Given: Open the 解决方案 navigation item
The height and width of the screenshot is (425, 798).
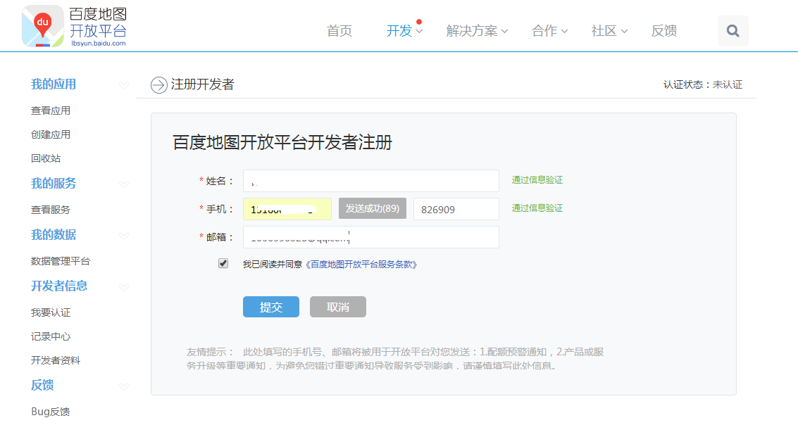Looking at the screenshot, I should (472, 31).
